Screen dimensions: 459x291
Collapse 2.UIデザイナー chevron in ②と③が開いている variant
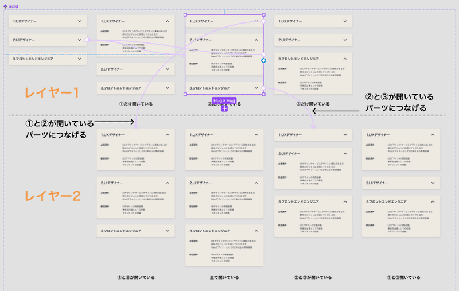pos(345,153)
